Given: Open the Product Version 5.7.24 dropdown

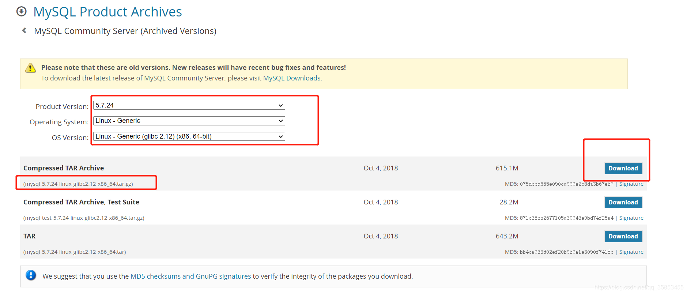Looking at the screenshot, I should (x=189, y=105).
